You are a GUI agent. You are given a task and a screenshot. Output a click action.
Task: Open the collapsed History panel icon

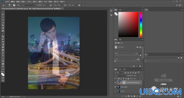coord(111,11)
